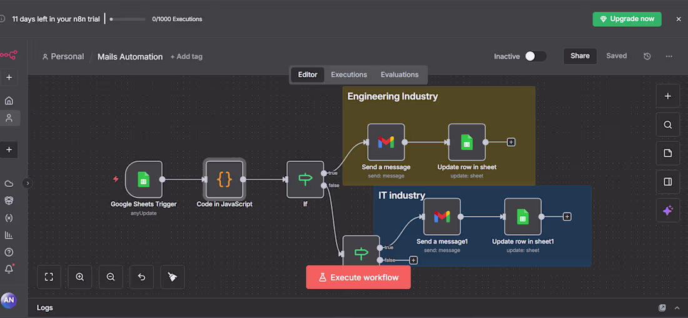Open the side panel layout icon

coord(668,182)
